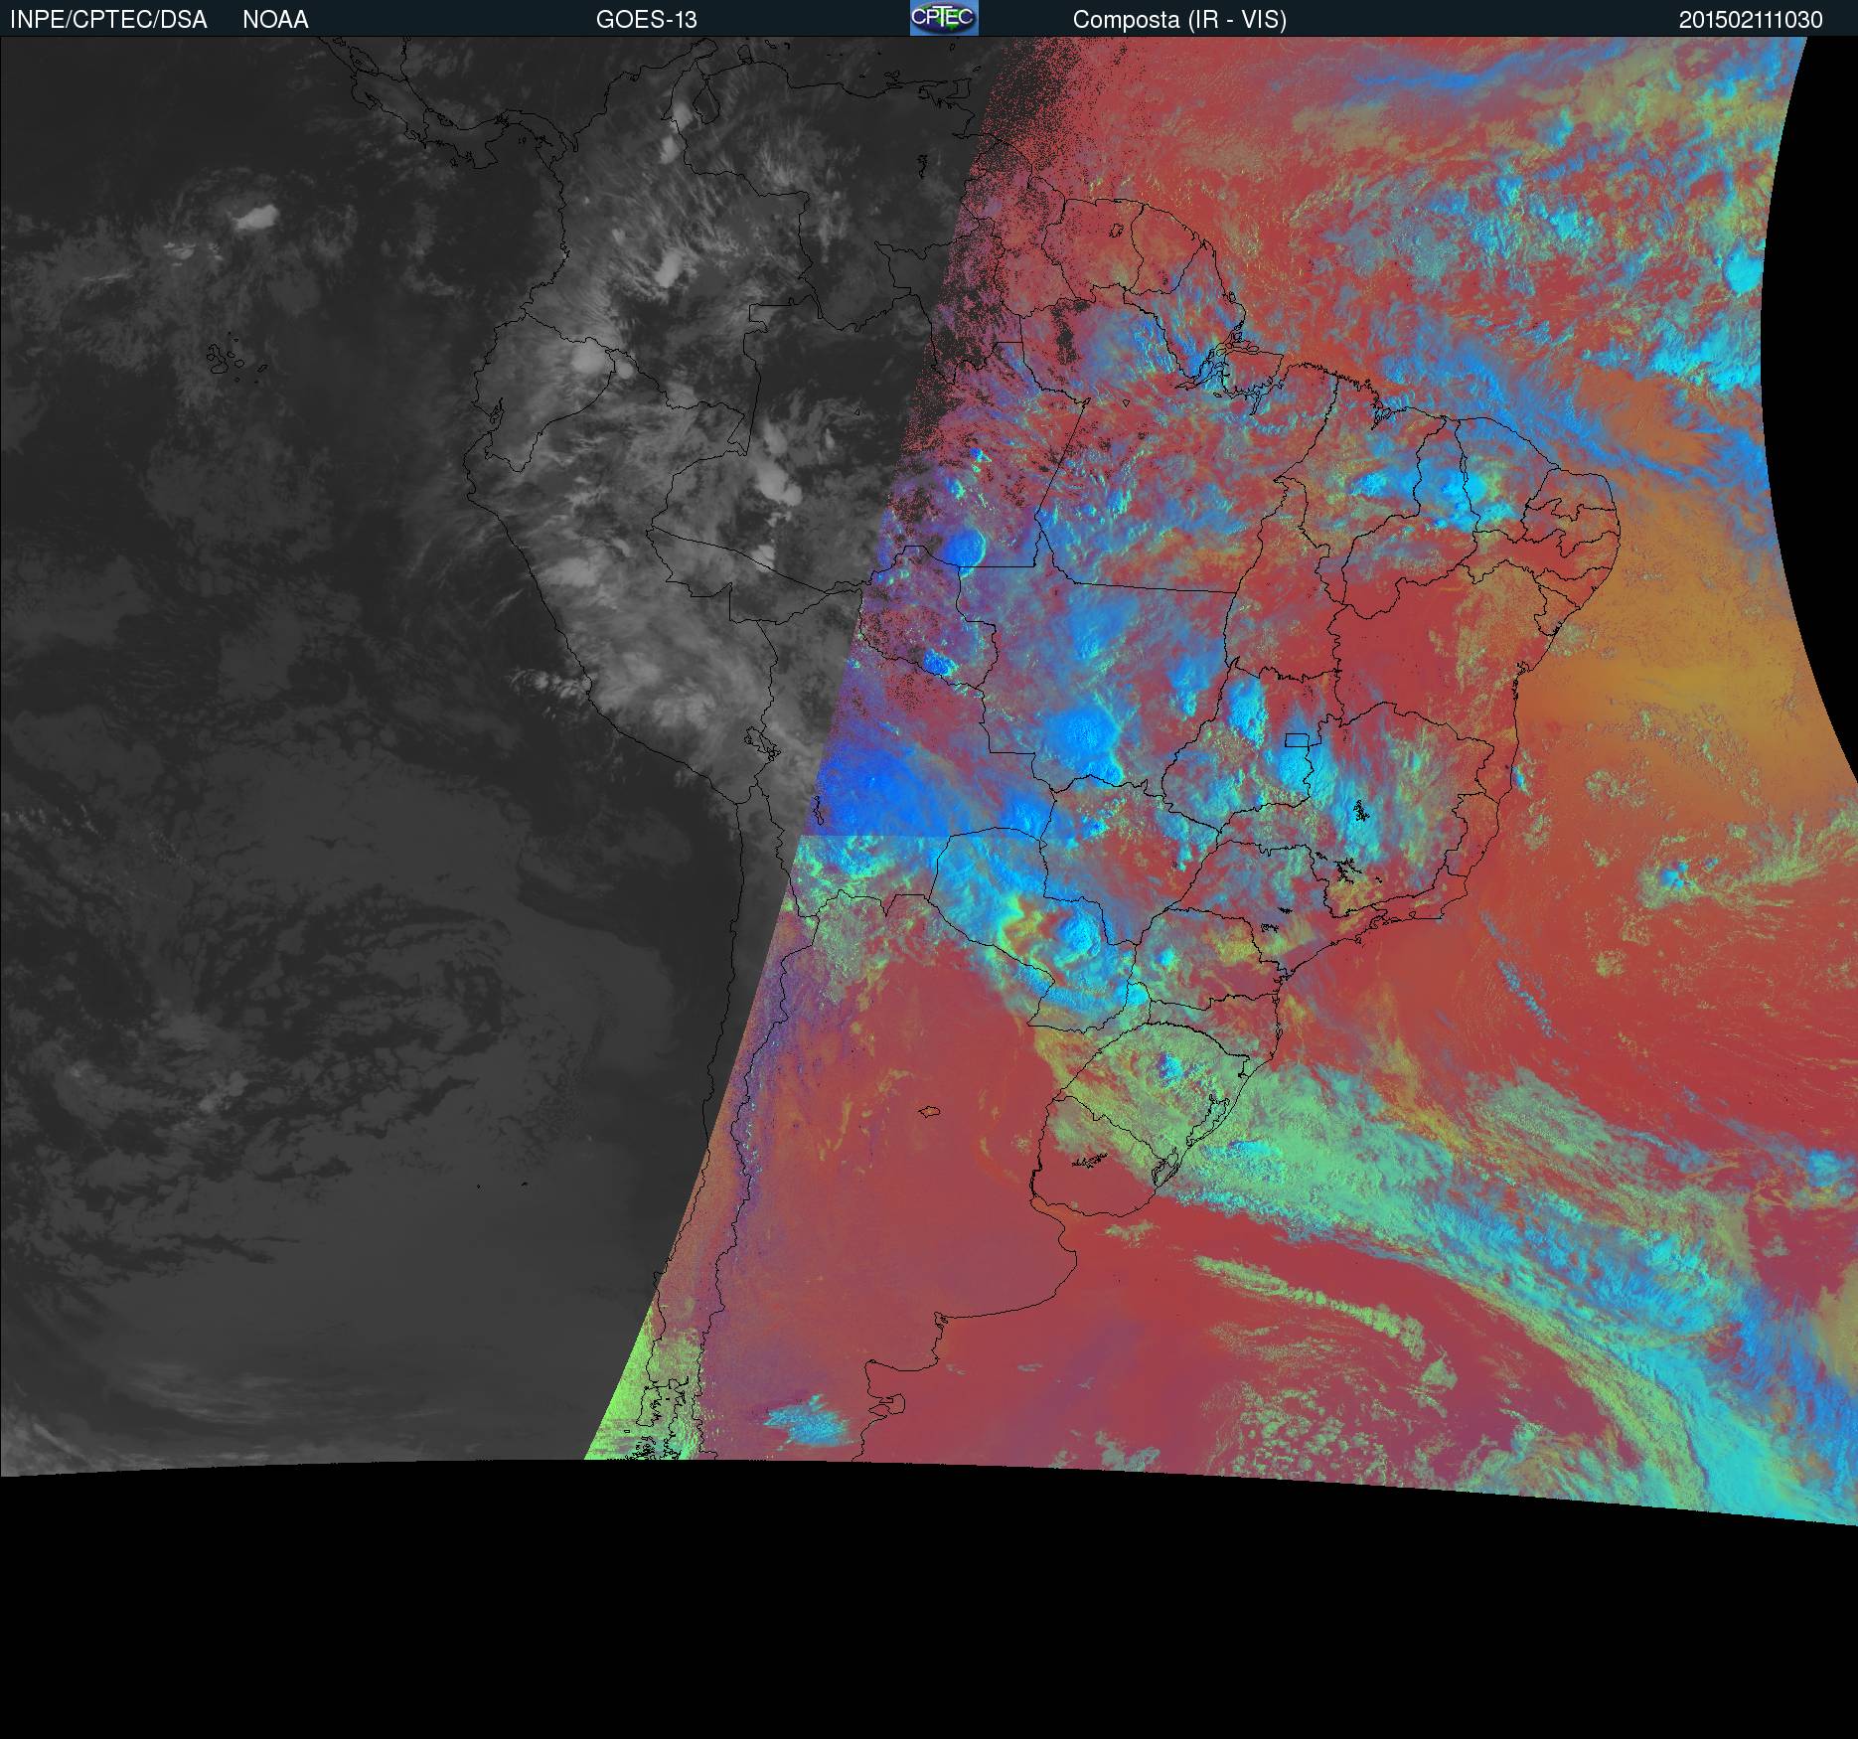Click the Galápagos Islands outline in the Pacific
Viewport: 1858px width, 1739px height.
coord(231,356)
